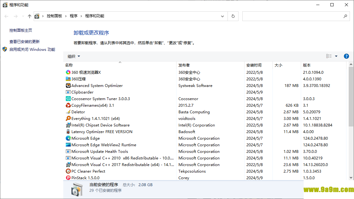The width and height of the screenshot is (354, 199).
Task: Change the view layout icon
Action: tap(329, 56)
